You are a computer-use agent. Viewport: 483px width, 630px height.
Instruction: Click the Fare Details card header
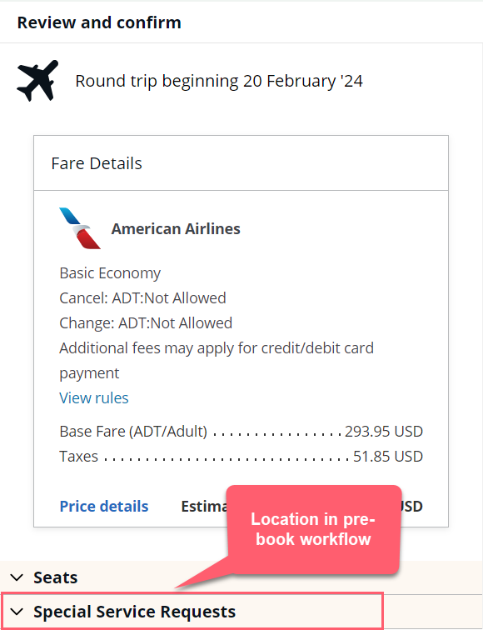241,163
